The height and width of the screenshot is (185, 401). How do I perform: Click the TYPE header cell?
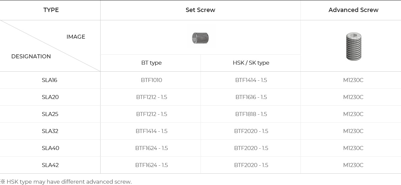(51, 10)
